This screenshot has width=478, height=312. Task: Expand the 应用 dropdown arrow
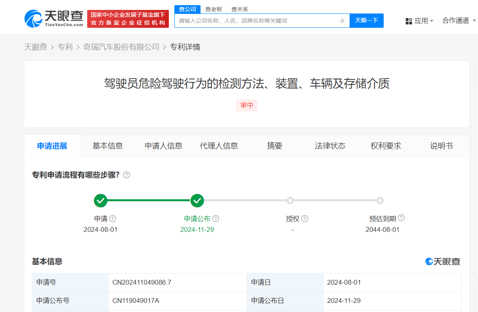pyautogui.click(x=432, y=21)
